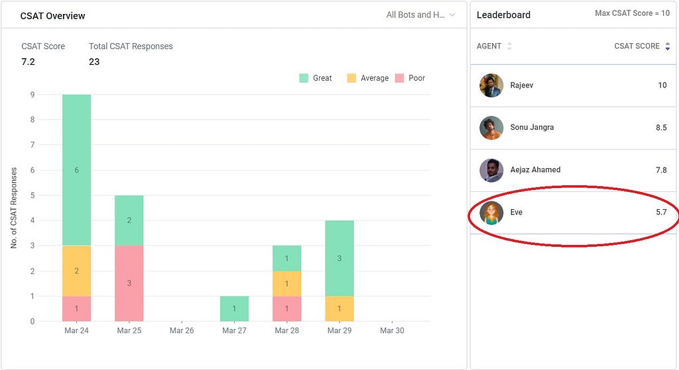This screenshot has height=370, width=679.
Task: Click Total CSAT Responses value 23
Action: point(94,62)
